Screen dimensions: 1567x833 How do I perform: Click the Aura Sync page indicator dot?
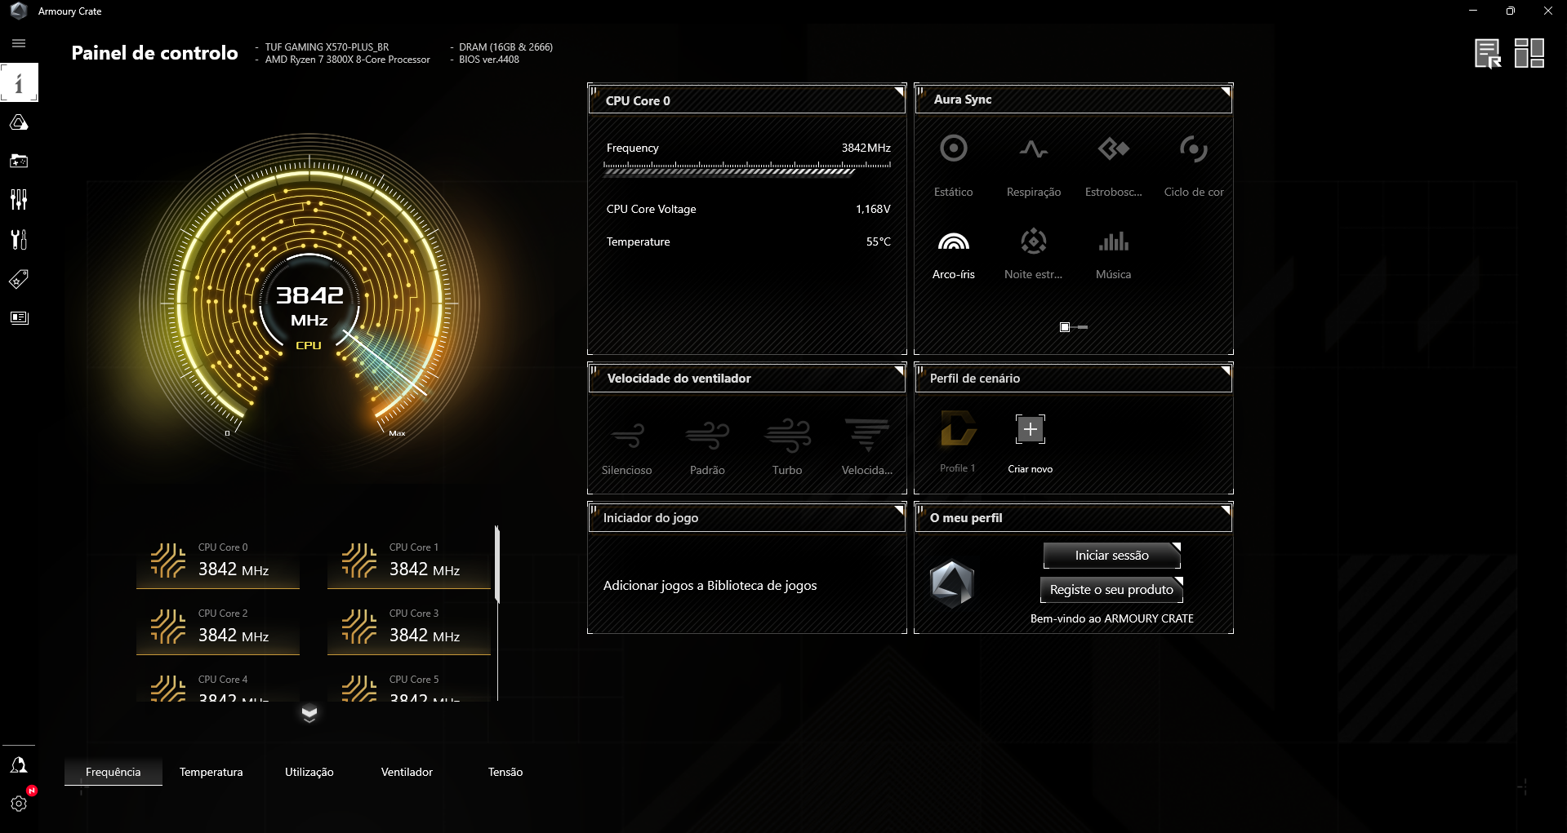tap(1065, 327)
